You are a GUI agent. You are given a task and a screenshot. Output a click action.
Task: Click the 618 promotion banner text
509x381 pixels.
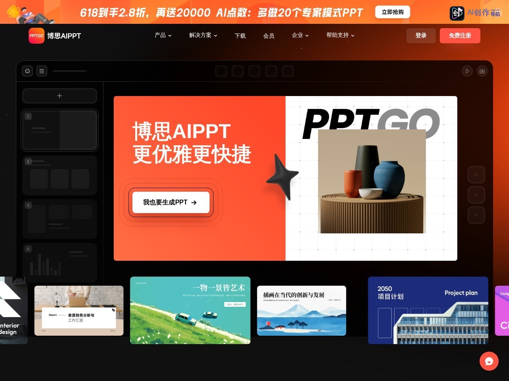pyautogui.click(x=221, y=12)
